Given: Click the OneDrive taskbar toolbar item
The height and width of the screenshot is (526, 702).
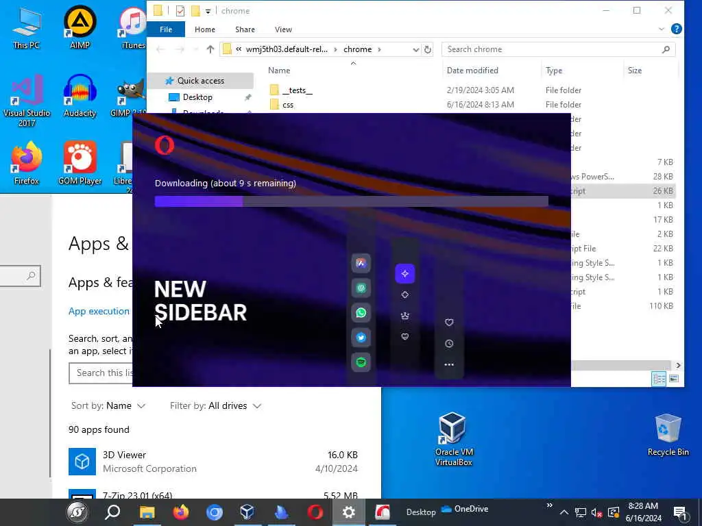Looking at the screenshot, I should coord(465,509).
